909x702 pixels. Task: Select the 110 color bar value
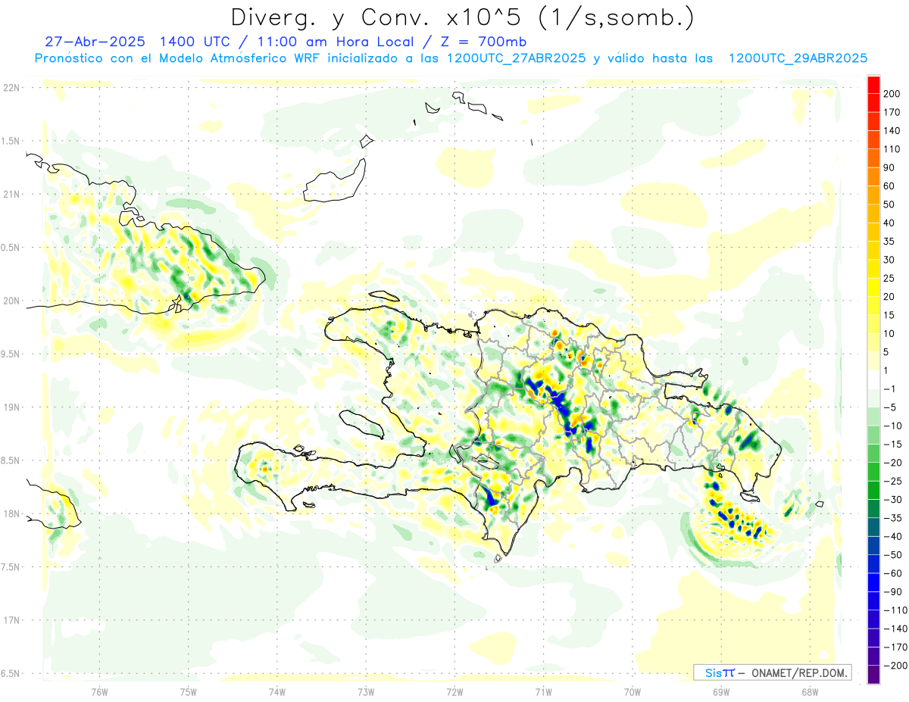click(893, 149)
